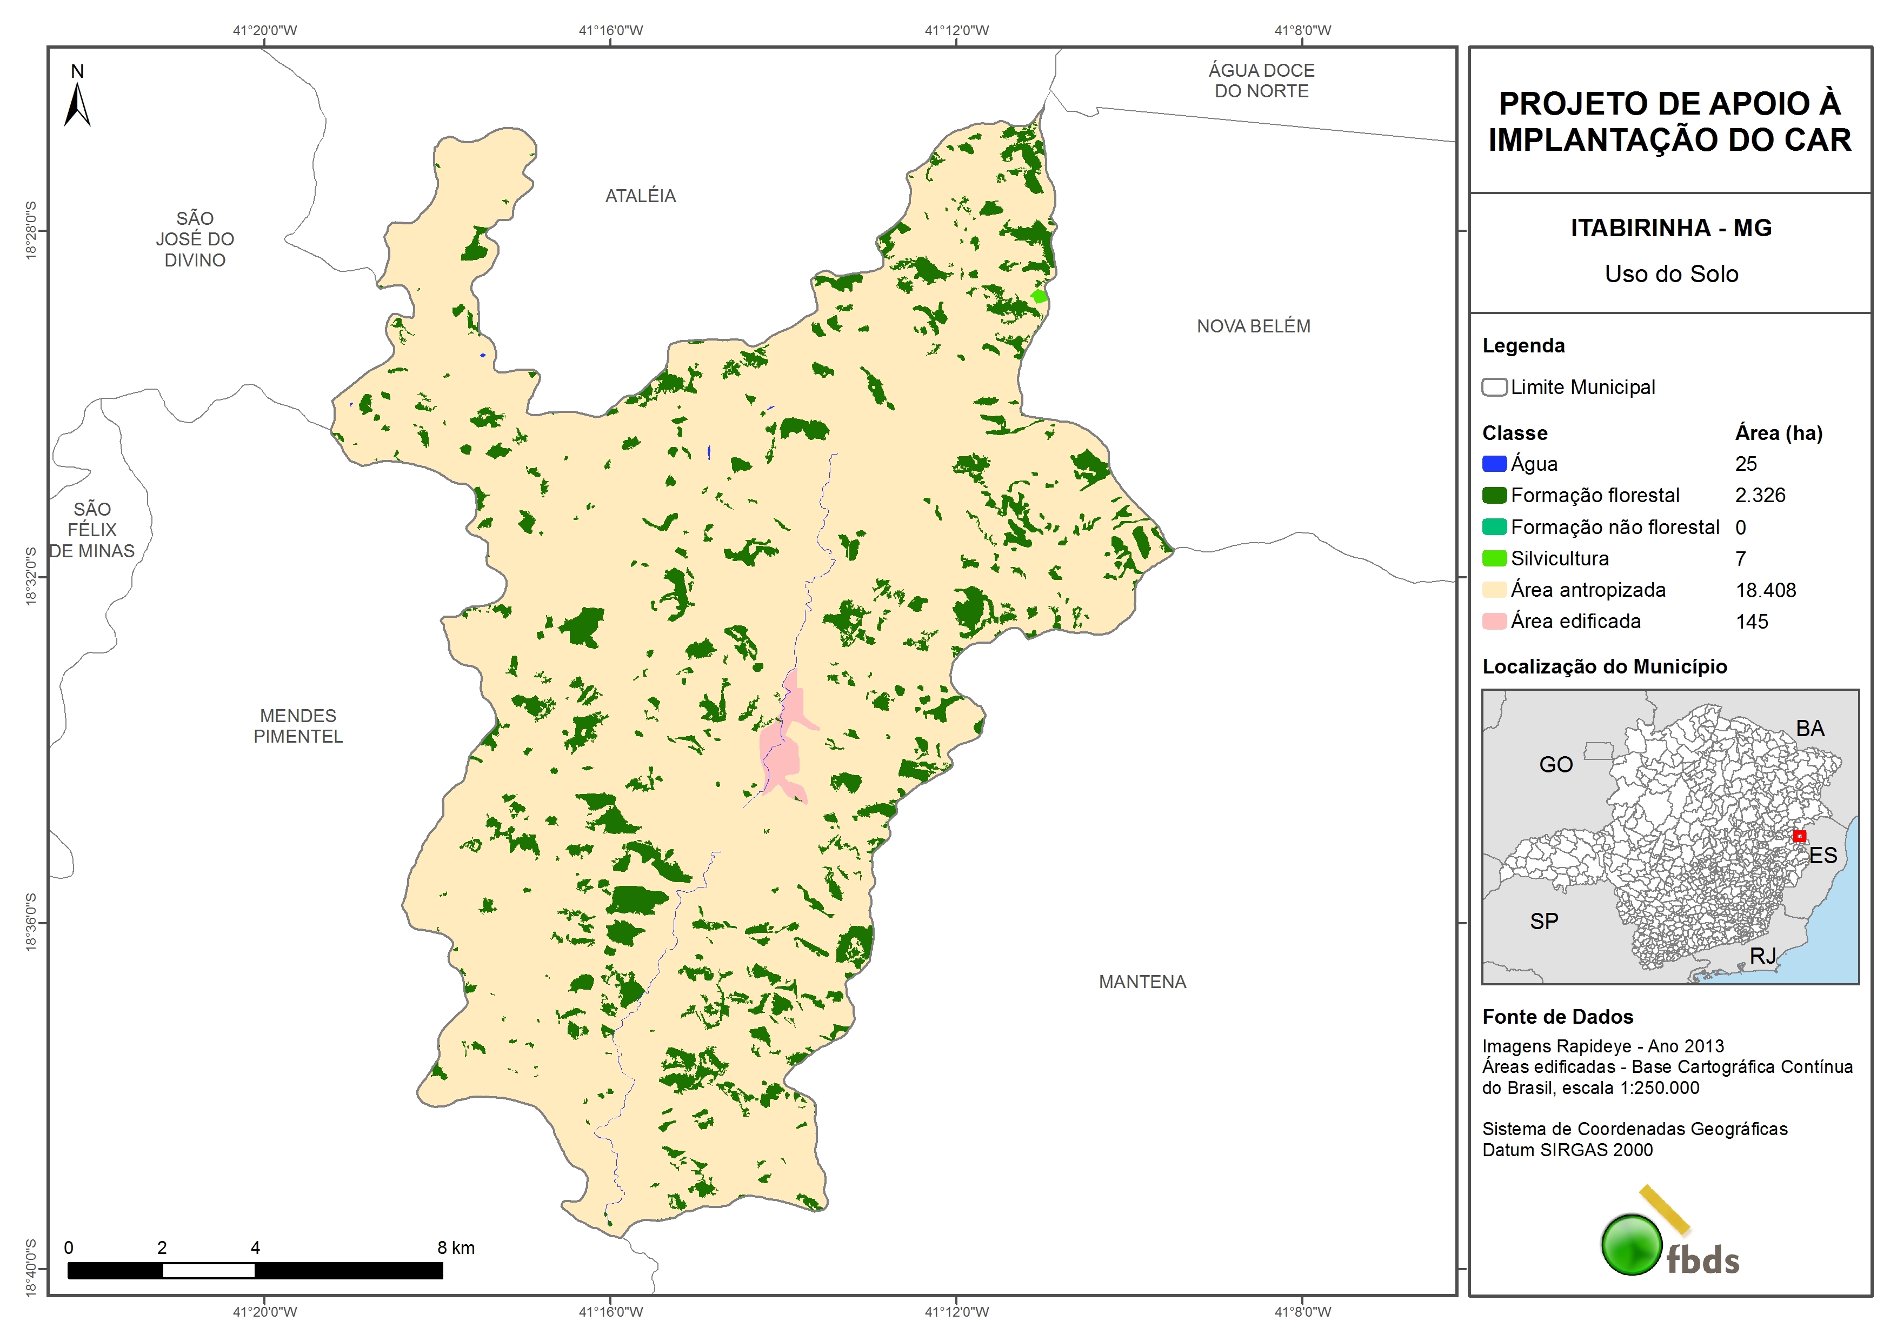Click the fbds green sphere logo
Image resolution: width=1897 pixels, height=1341 pixels.
click(x=1632, y=1244)
